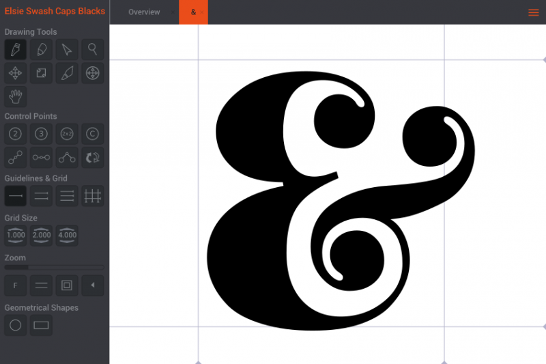Insert a circle geometrical shape
The width and height of the screenshot is (546, 364).
pyautogui.click(x=15, y=325)
